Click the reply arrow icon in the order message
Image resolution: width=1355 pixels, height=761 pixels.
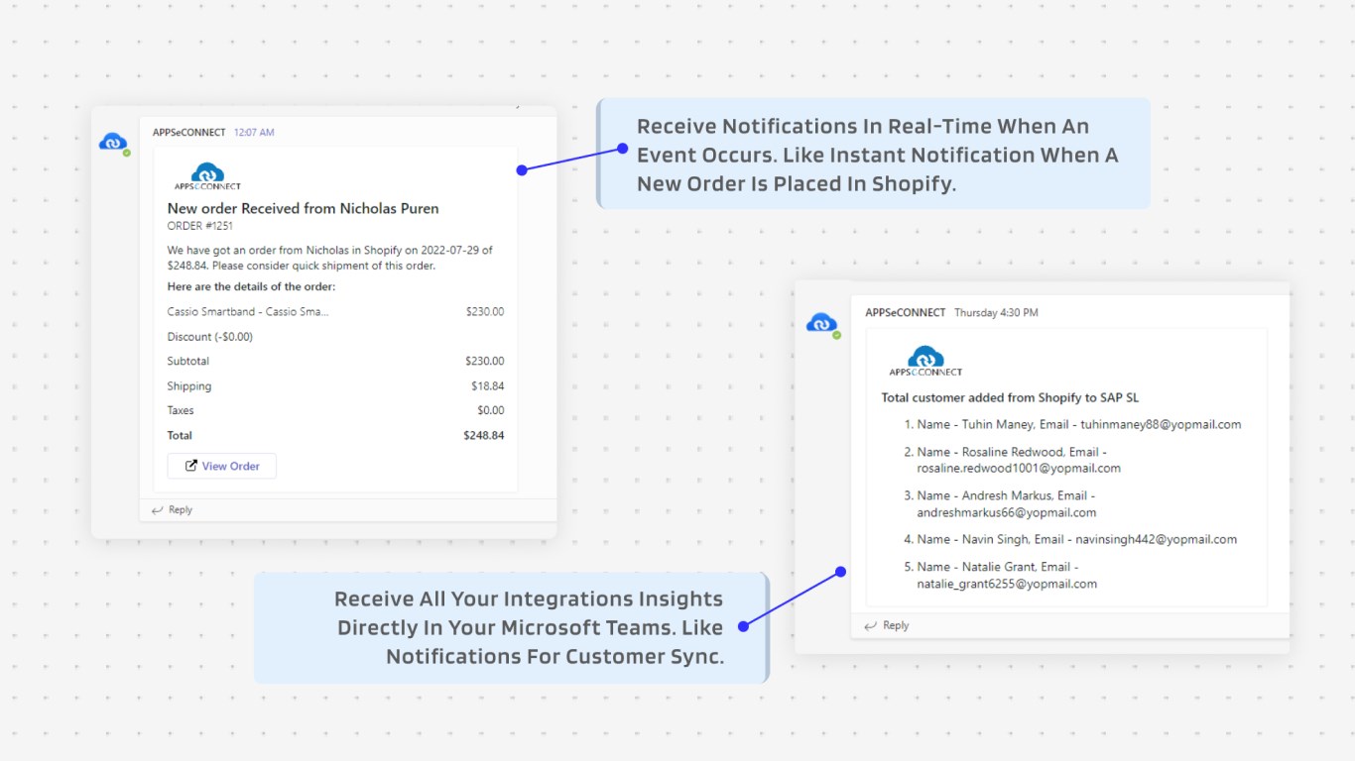tap(157, 509)
